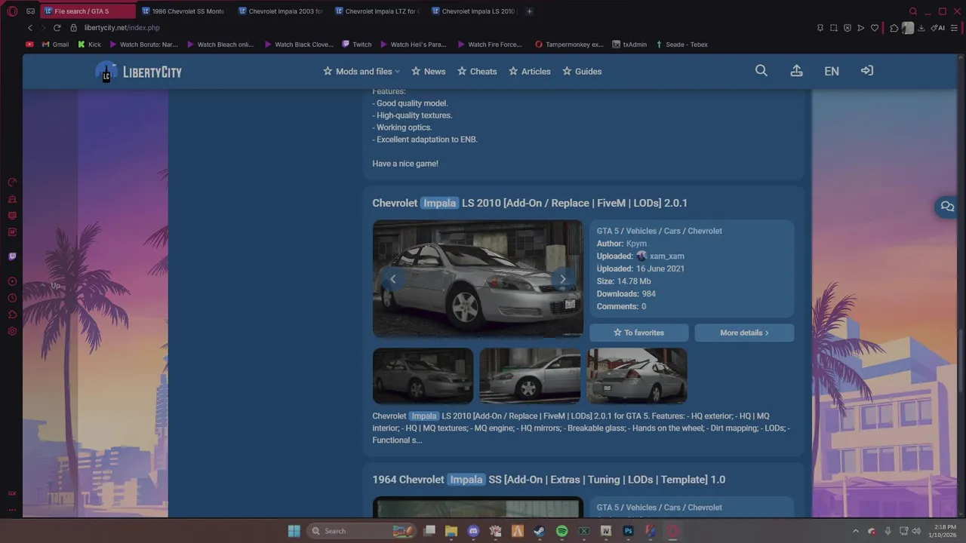Open Spotify from the taskbar
The height and width of the screenshot is (543, 966).
pos(561,531)
